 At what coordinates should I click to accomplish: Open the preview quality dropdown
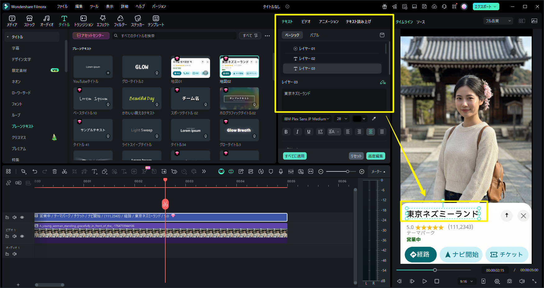point(498,21)
